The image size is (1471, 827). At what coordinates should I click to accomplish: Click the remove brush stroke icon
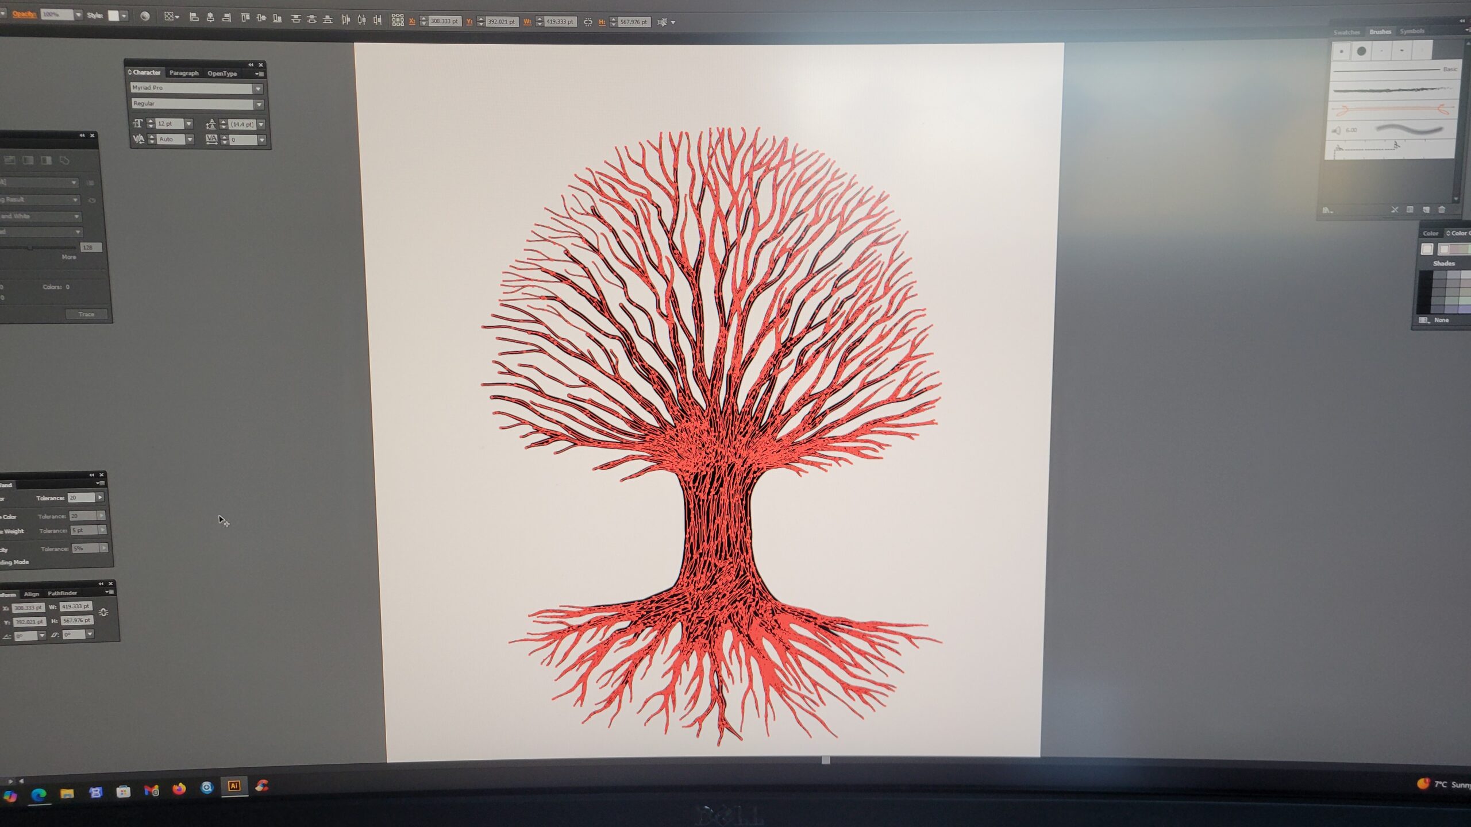(x=1394, y=210)
